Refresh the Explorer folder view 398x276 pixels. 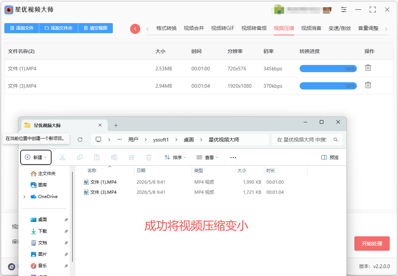[x=80, y=140]
